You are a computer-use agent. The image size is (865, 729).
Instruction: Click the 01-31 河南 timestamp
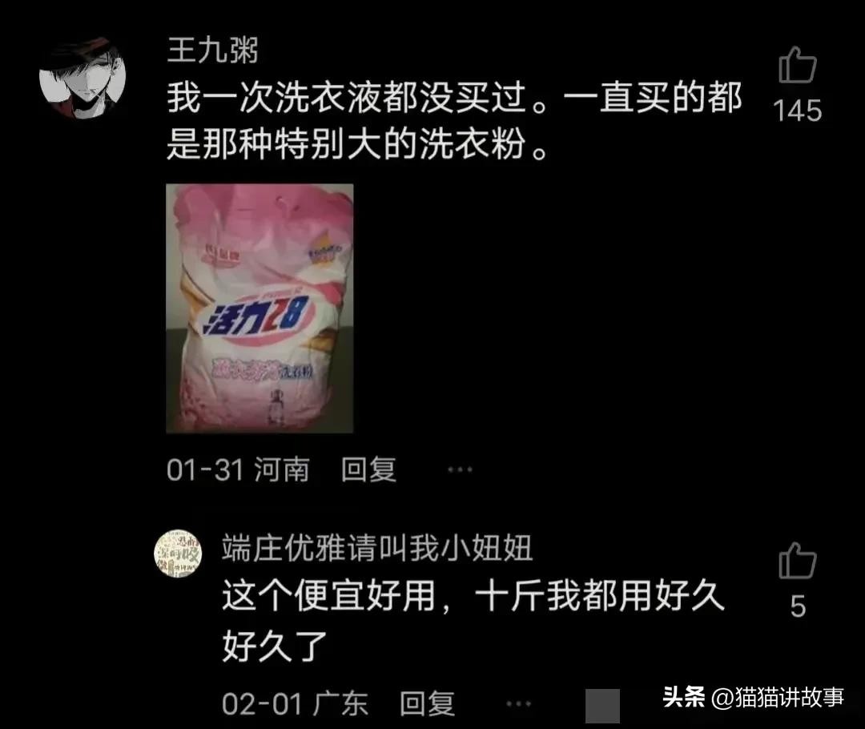pyautogui.click(x=238, y=469)
